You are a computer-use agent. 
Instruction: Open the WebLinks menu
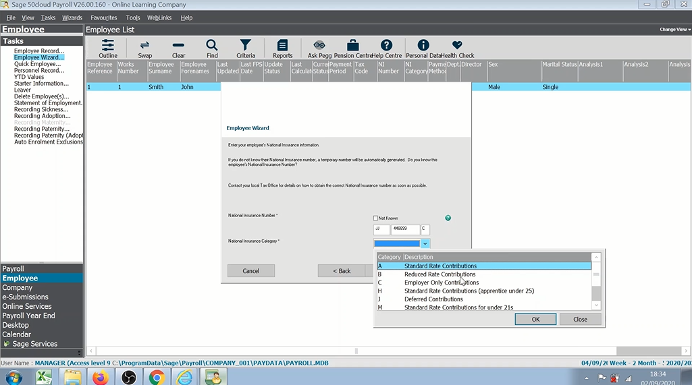pyautogui.click(x=159, y=18)
